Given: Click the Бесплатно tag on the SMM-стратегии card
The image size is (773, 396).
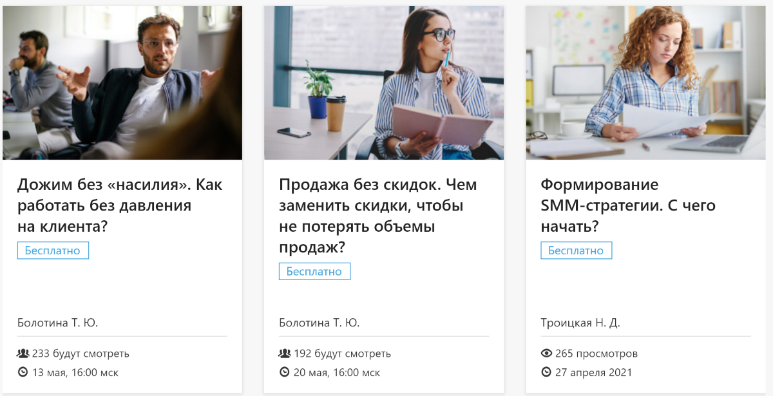Looking at the screenshot, I should click(x=576, y=250).
